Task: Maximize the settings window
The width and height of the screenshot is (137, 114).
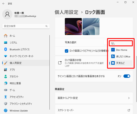Action: (125, 2)
